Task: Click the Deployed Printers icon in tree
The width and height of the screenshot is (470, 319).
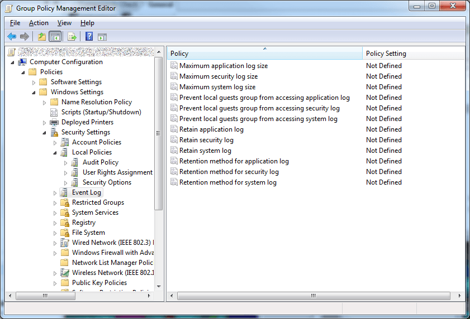Action: coord(54,122)
